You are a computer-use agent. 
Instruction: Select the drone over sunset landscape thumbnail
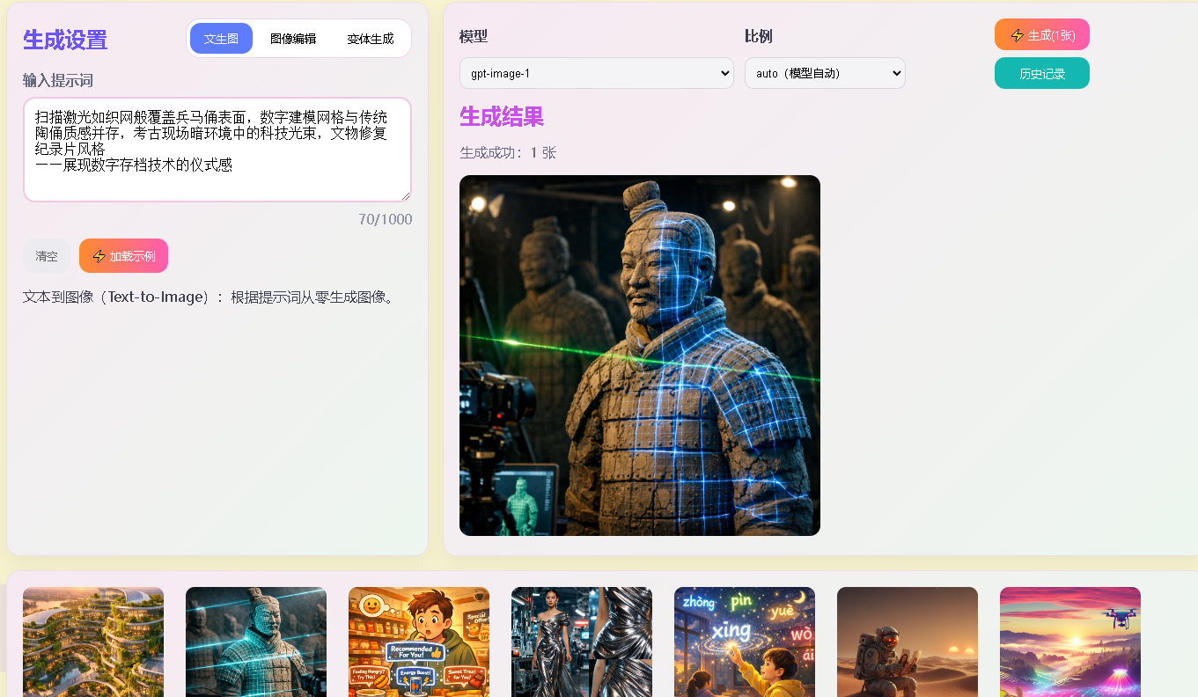coord(1070,642)
